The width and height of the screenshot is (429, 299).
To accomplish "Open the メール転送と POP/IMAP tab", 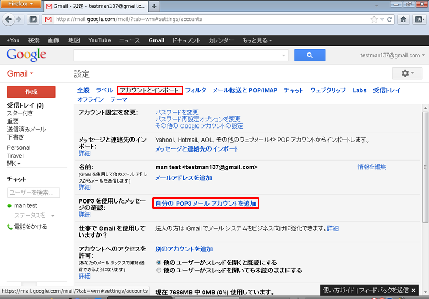I will 245,90.
